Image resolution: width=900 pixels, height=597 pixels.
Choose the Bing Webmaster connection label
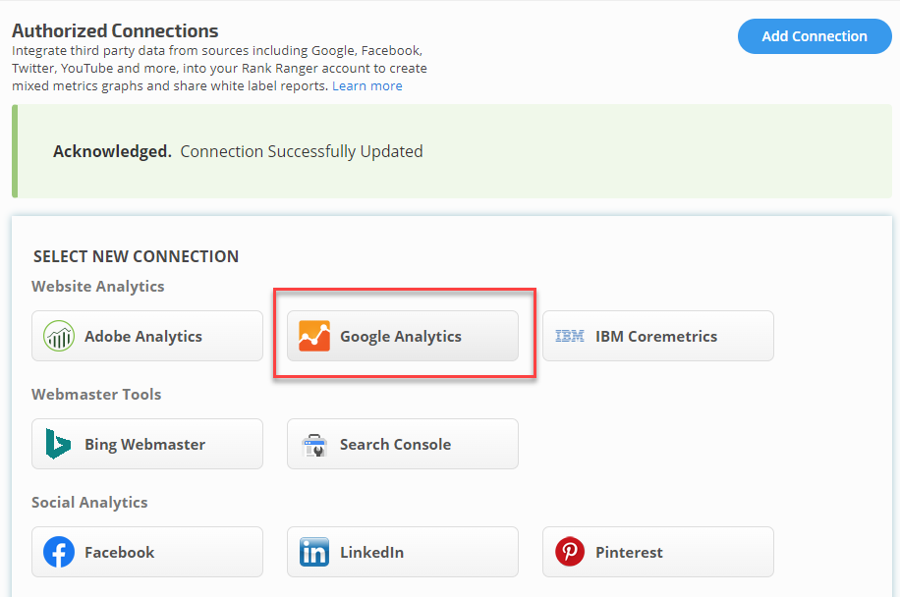coord(145,444)
